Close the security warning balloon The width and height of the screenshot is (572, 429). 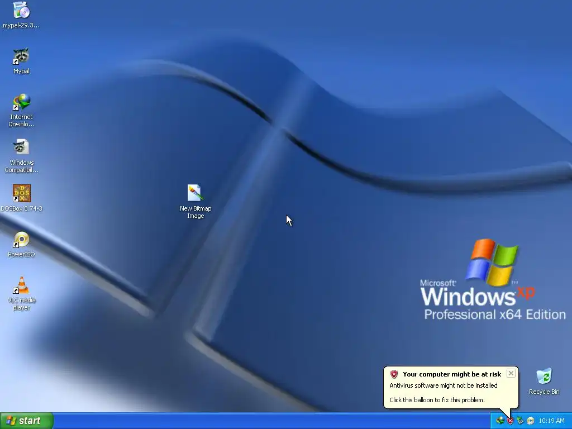pos(511,373)
